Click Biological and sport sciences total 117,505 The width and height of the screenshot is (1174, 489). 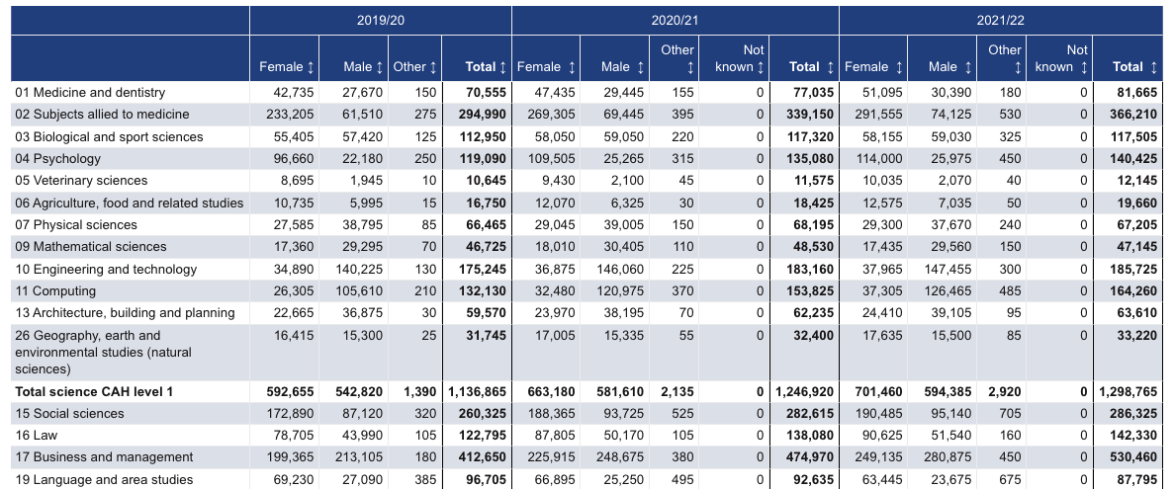pyautogui.click(x=1133, y=137)
